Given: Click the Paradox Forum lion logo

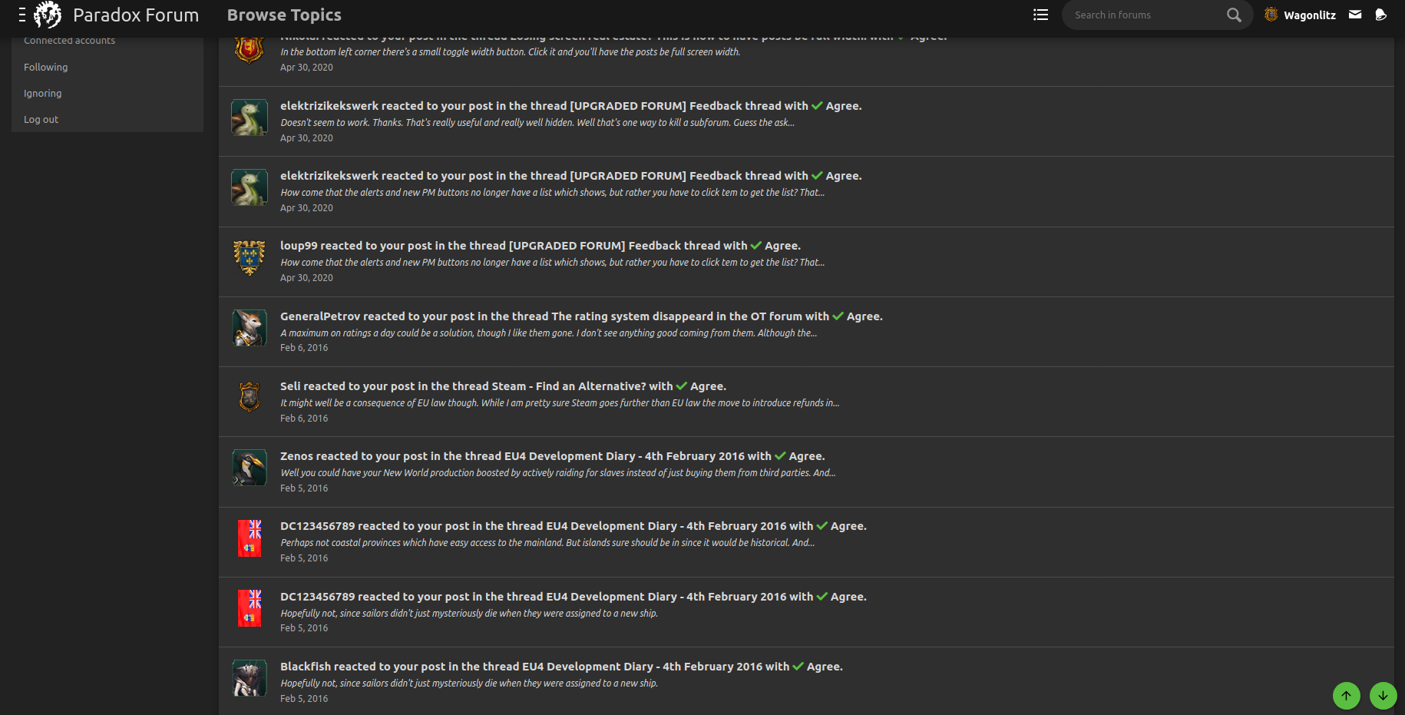Looking at the screenshot, I should coord(47,14).
